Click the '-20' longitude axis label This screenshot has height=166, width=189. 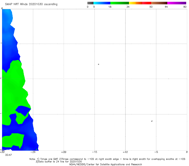coord(64,152)
